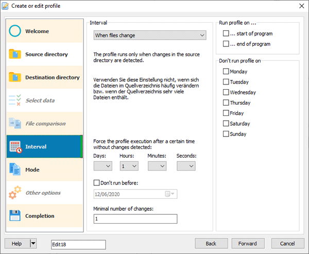The height and width of the screenshot is (254, 309).
Task: Open the When files change interval dropdown
Action: (150, 36)
